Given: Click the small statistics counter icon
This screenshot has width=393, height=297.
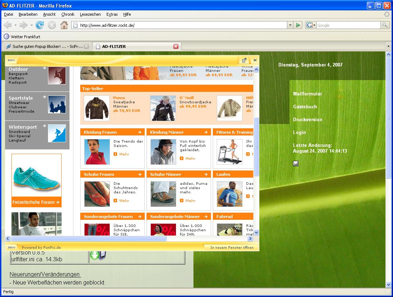Looking at the screenshot, I should click(296, 164).
